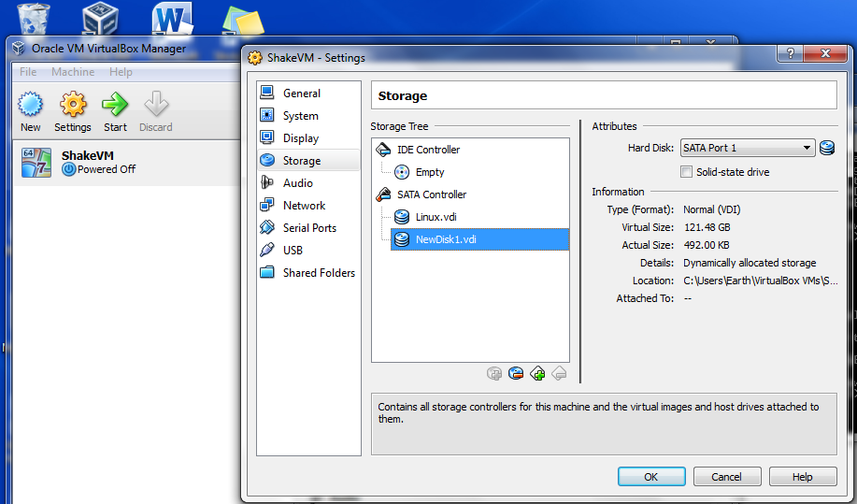Click the System category icon
This screenshot has width=857, height=504.
[x=266, y=115]
